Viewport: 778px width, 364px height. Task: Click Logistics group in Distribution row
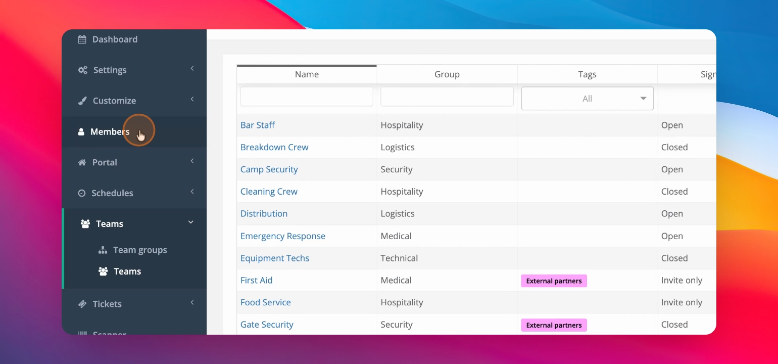pyautogui.click(x=398, y=214)
